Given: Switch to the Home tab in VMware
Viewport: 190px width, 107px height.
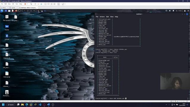Looking at the screenshot, I should point(4,8).
